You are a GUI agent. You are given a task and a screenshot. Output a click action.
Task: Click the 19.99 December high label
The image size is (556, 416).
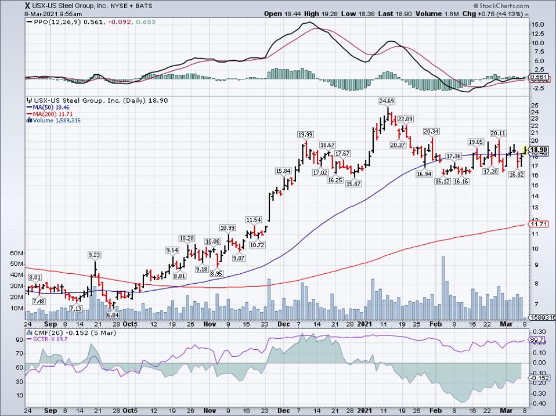click(x=305, y=134)
